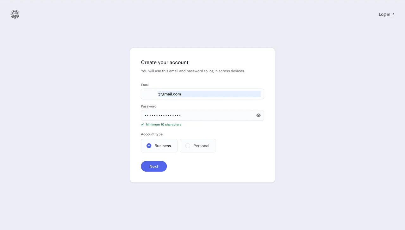This screenshot has width=405, height=230.
Task: Choose the Business account type card
Action: [159, 146]
